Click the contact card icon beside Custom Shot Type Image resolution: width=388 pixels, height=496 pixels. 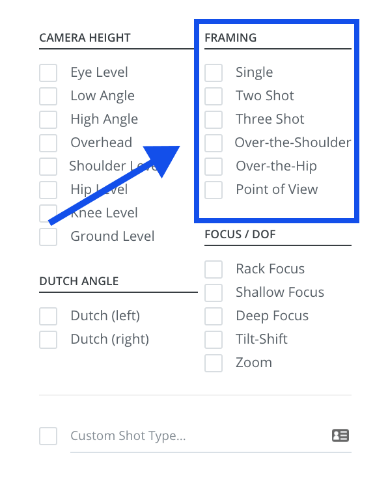340,435
